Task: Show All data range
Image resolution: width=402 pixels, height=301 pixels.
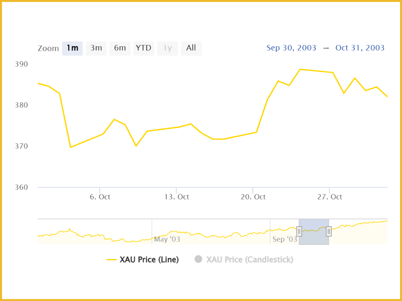Action: tap(191, 48)
